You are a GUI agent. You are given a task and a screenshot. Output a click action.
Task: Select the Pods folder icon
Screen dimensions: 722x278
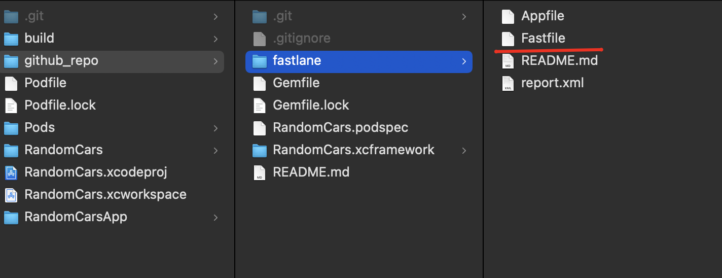11,127
